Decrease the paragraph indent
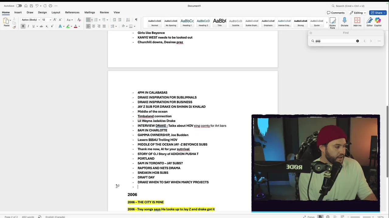 pos(114,20)
